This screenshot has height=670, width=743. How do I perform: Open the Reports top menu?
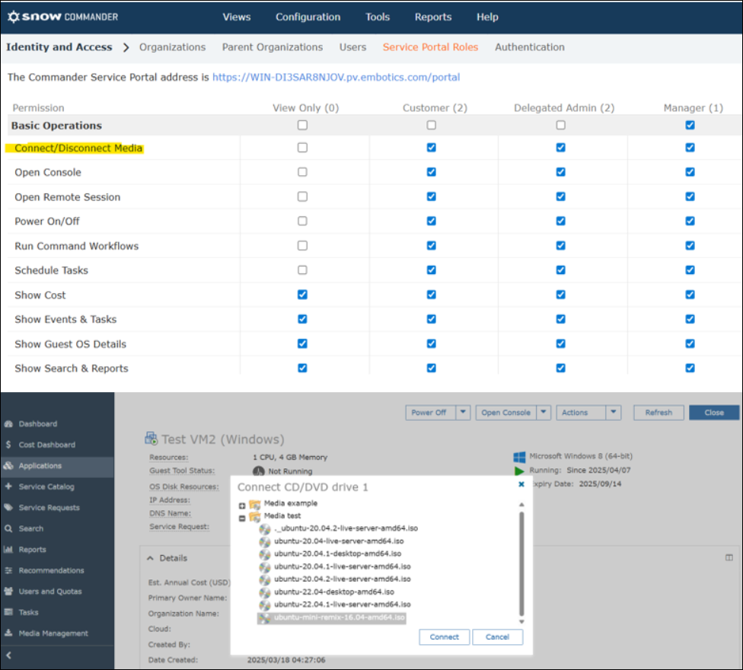433,17
